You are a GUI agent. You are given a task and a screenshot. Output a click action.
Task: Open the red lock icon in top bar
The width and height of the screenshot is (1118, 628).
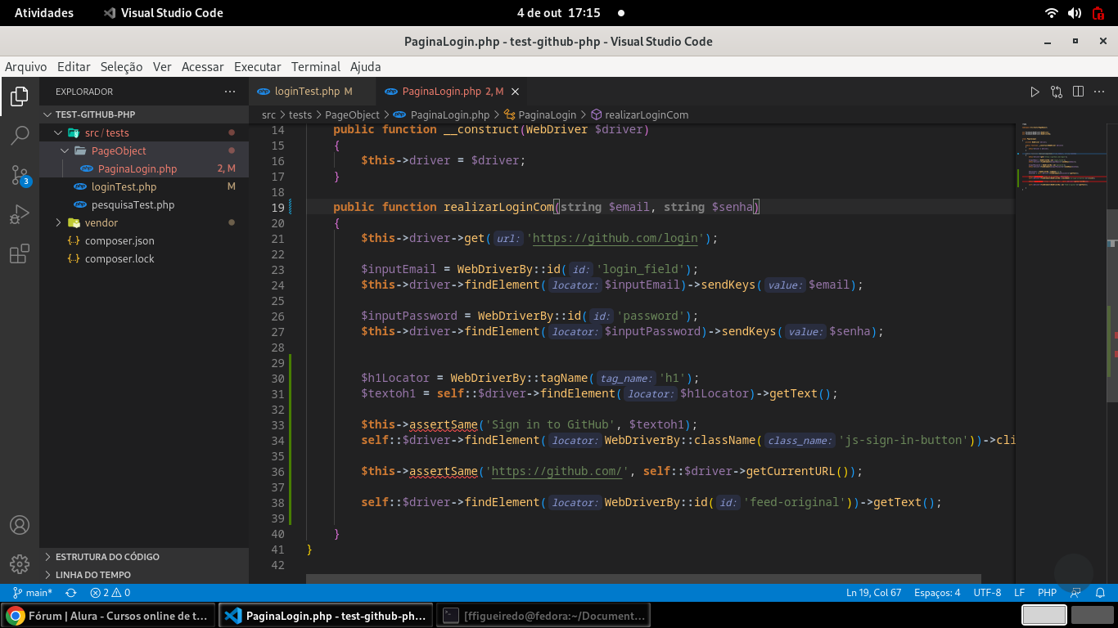coord(1098,13)
